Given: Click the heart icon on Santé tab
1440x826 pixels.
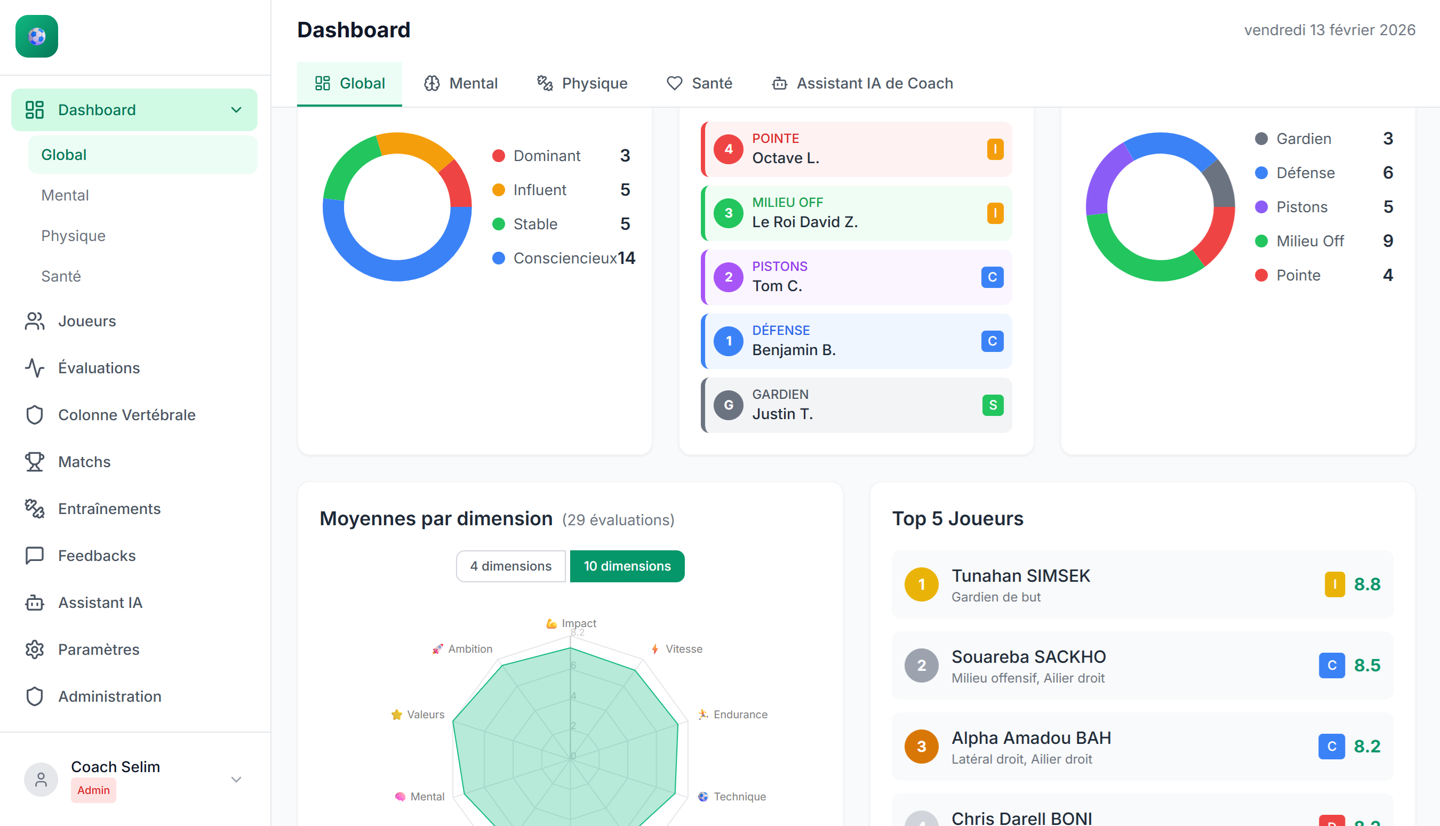Looking at the screenshot, I should click(x=675, y=83).
